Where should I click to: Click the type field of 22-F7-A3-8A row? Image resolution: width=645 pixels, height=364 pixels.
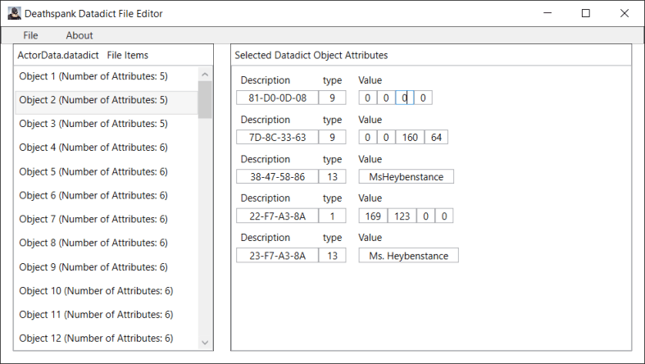tap(332, 216)
